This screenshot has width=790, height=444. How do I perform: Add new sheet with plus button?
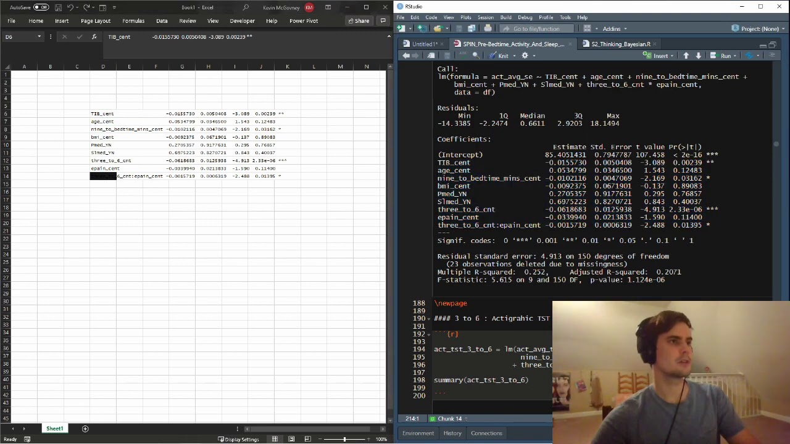(85, 429)
